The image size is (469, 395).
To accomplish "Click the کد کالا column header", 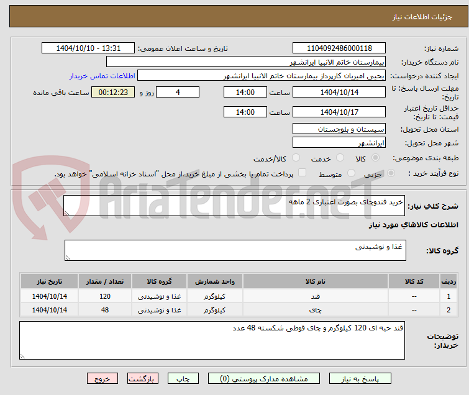I will pyautogui.click(x=414, y=281).
